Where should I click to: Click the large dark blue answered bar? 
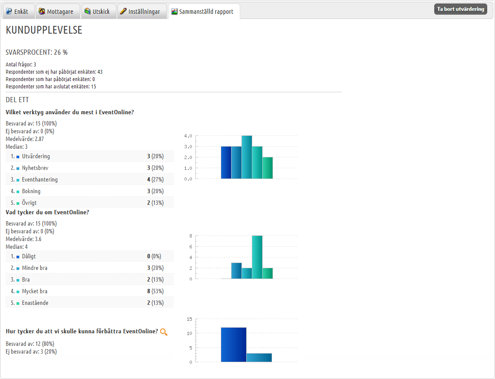[234, 345]
